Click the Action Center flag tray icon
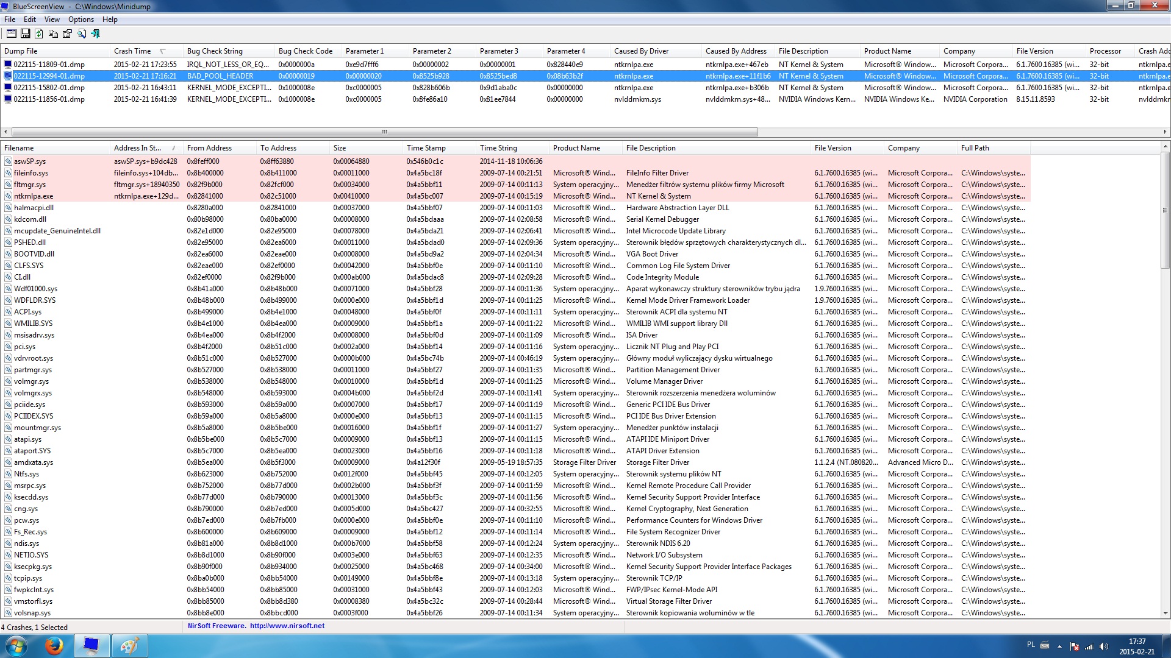1171x658 pixels. 1075,646
